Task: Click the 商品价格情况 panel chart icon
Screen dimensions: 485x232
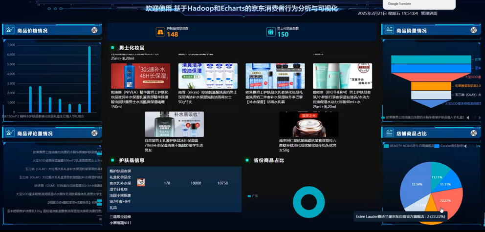Action: tap(10, 30)
